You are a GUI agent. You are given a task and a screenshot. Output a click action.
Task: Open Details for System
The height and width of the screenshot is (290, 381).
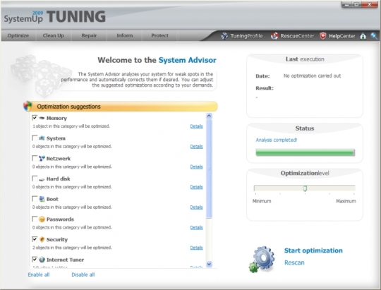click(196, 146)
